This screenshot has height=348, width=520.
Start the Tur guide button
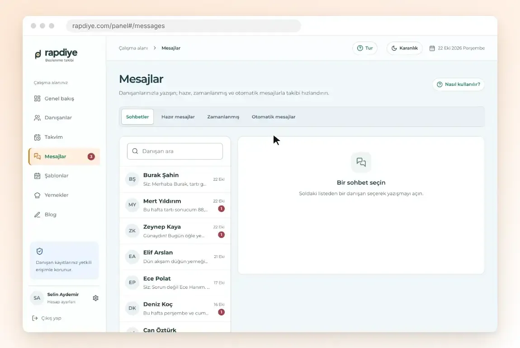[365, 48]
